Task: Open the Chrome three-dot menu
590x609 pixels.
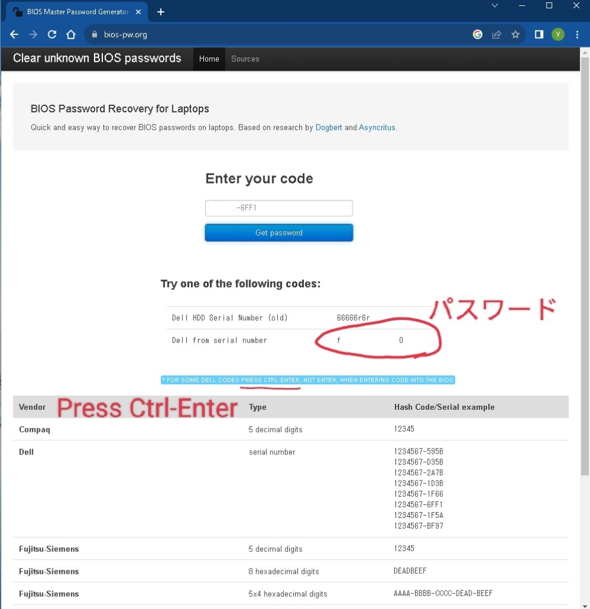Action: tap(577, 34)
